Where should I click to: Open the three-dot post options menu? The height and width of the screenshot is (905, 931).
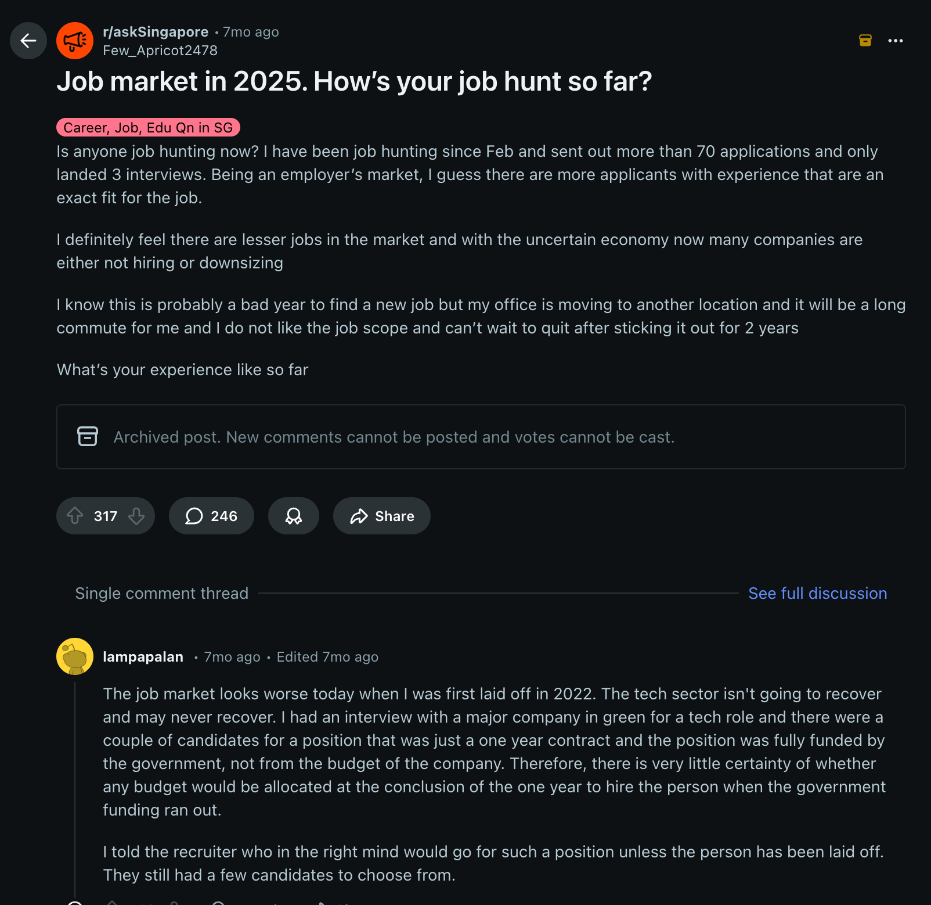pyautogui.click(x=895, y=41)
